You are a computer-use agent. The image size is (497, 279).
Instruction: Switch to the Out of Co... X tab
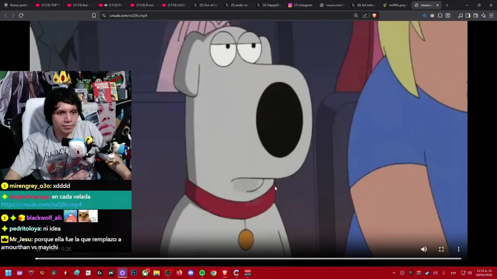pos(206,5)
